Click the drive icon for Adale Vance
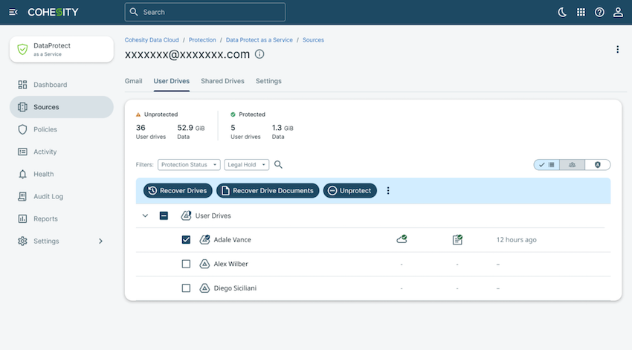Image resolution: width=632 pixels, height=350 pixels. coord(204,239)
